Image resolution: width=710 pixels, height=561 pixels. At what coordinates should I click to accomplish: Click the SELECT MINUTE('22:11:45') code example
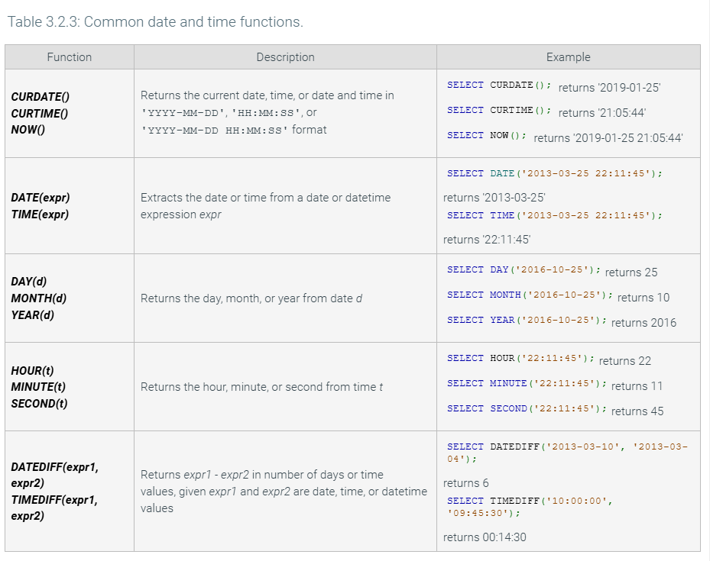527,384
